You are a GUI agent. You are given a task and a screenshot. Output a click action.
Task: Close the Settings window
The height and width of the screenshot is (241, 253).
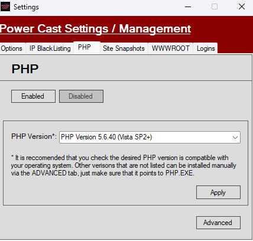tap(242, 7)
